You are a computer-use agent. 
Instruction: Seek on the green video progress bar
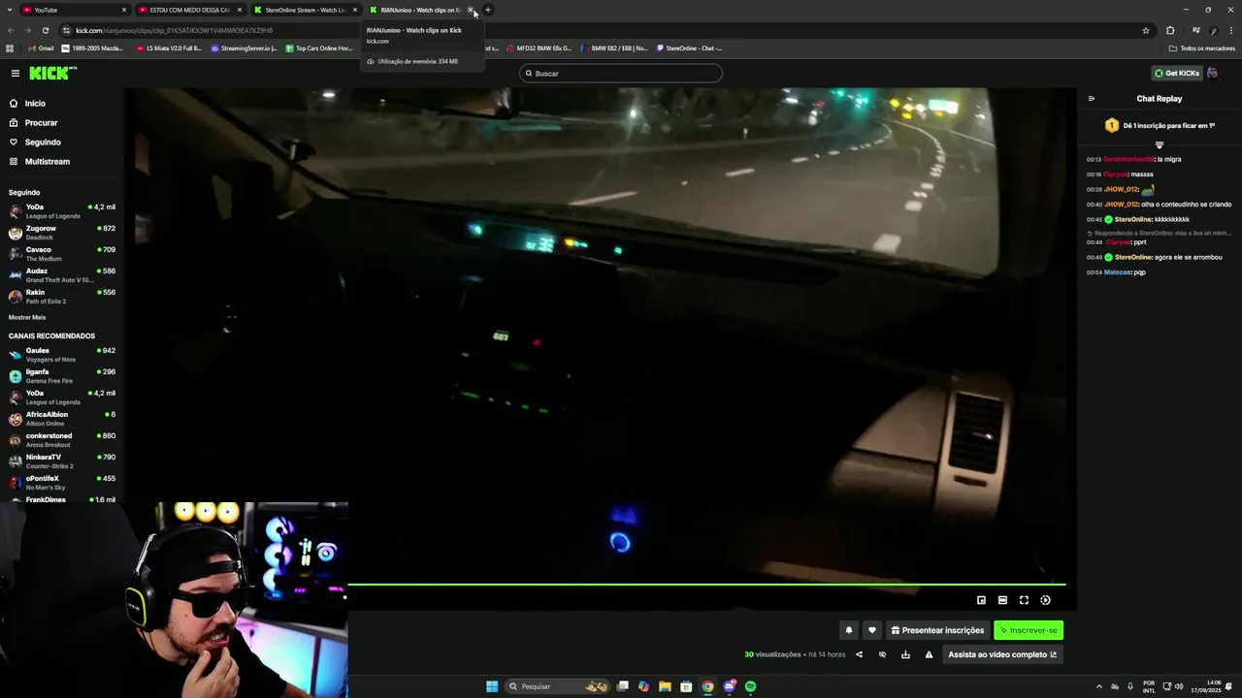click(x=706, y=585)
